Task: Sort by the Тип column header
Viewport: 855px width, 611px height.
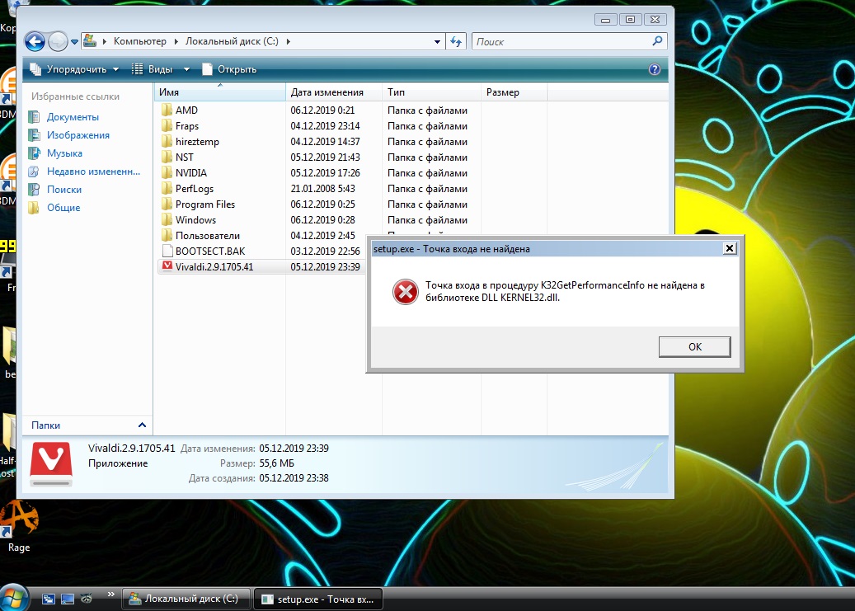Action: point(431,92)
